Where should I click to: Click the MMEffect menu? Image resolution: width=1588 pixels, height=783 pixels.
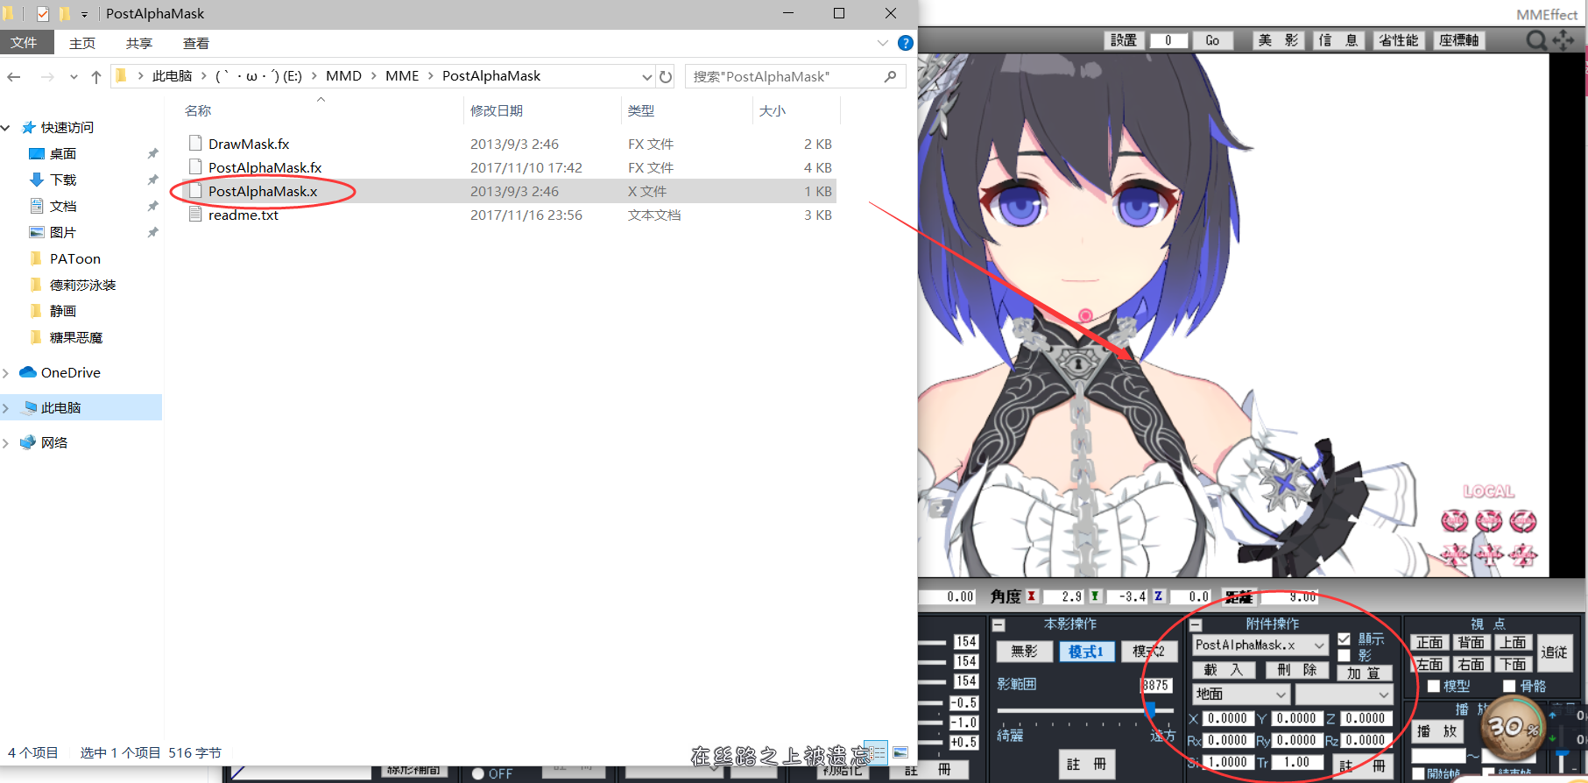coord(1547,15)
